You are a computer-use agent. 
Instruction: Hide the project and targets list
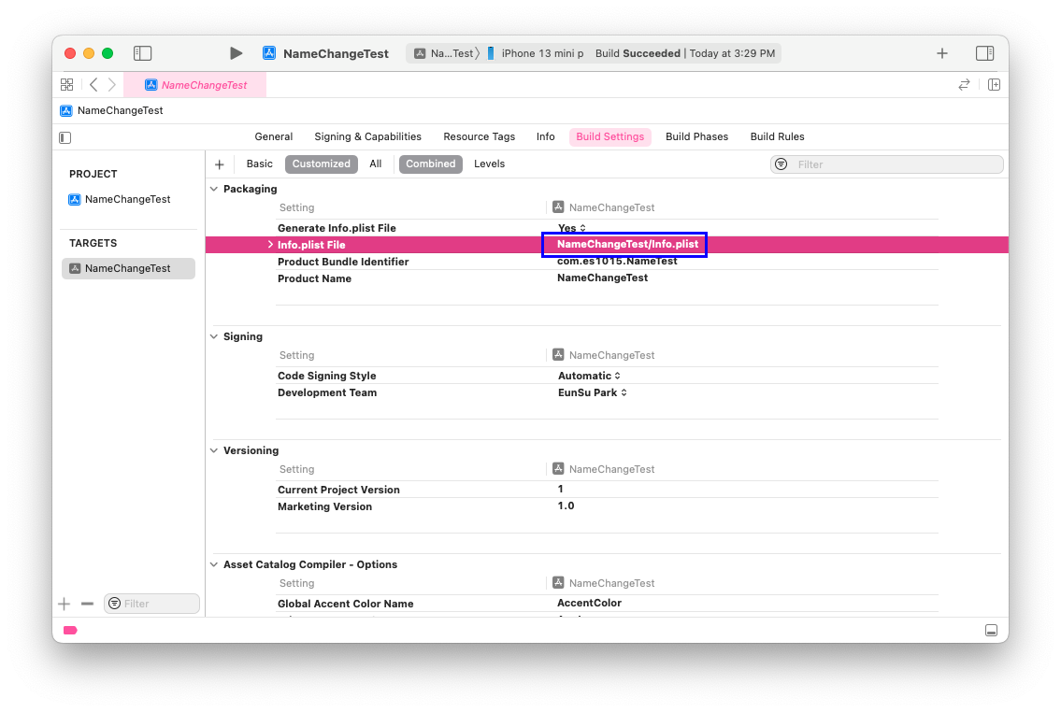[x=65, y=137]
